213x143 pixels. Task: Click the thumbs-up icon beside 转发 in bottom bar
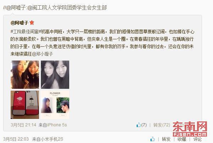coord(153,139)
